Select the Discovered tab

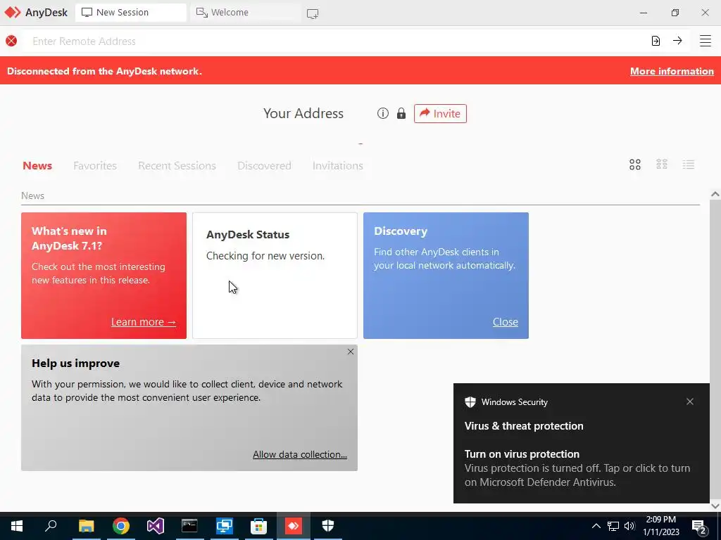pos(265,166)
